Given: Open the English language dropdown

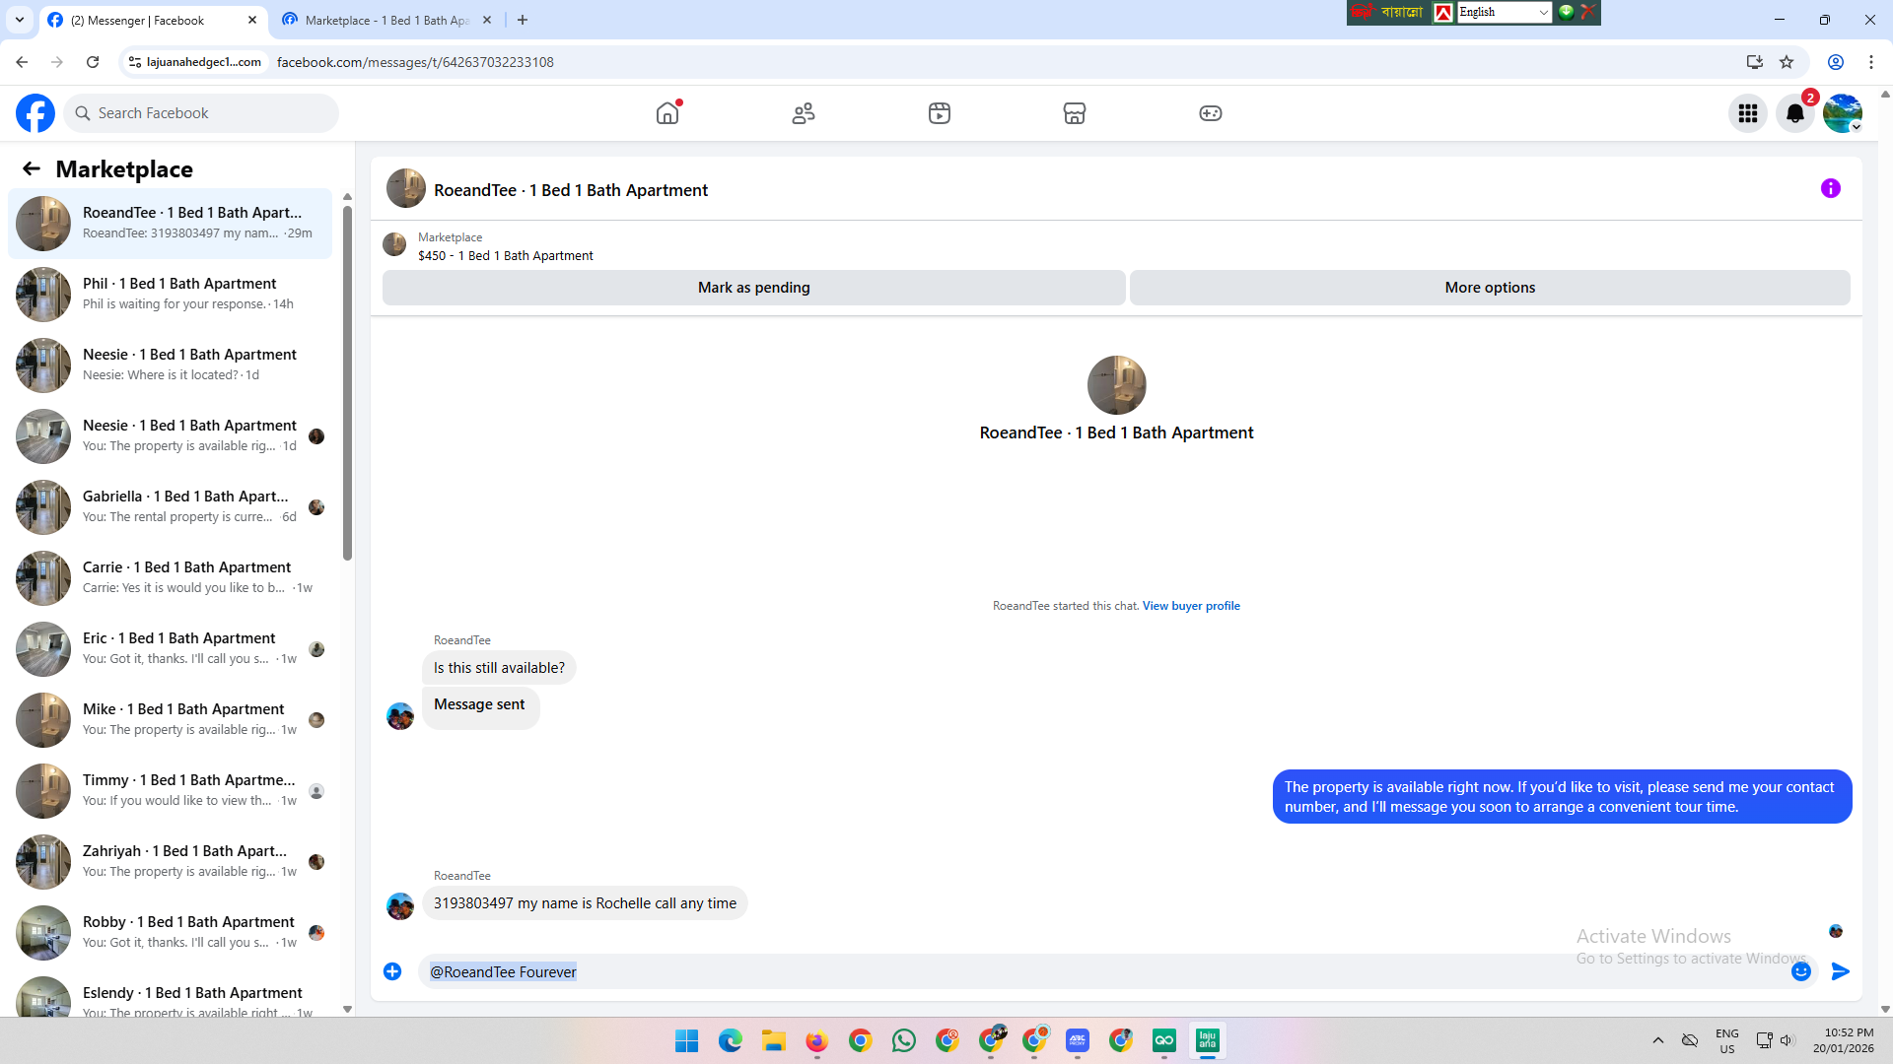Looking at the screenshot, I should tap(1504, 12).
